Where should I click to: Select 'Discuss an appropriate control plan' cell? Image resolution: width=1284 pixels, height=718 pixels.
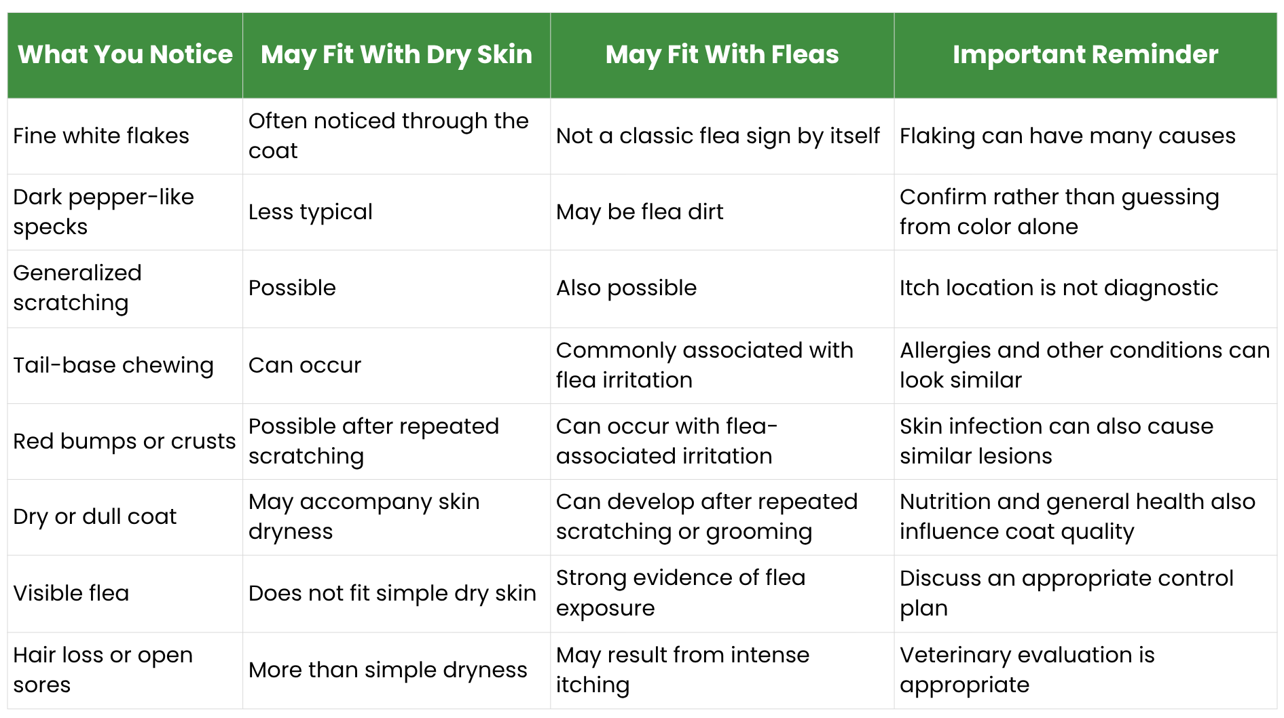(x=1085, y=594)
